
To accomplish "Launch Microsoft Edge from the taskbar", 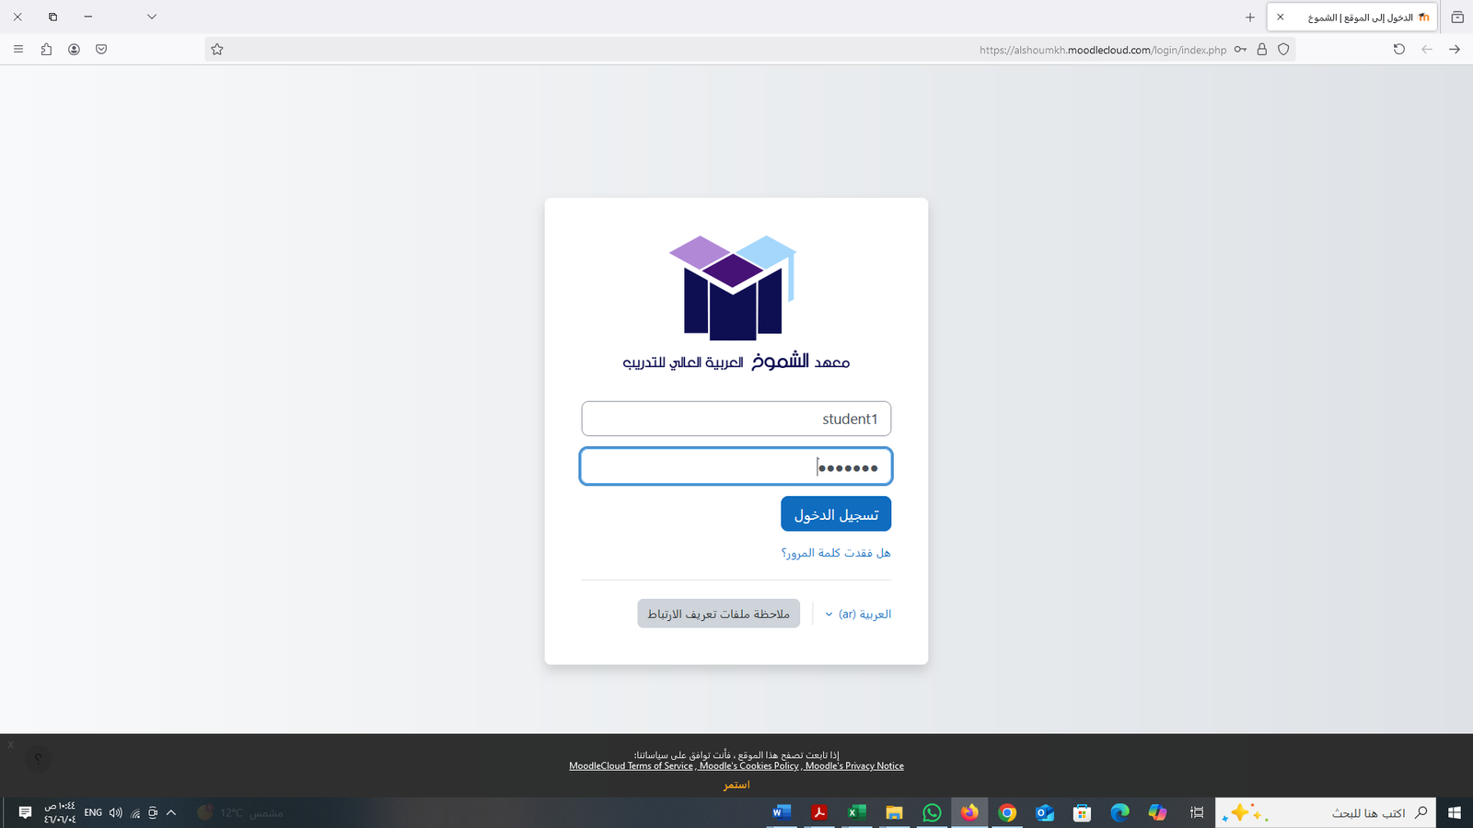I will 1120,812.
